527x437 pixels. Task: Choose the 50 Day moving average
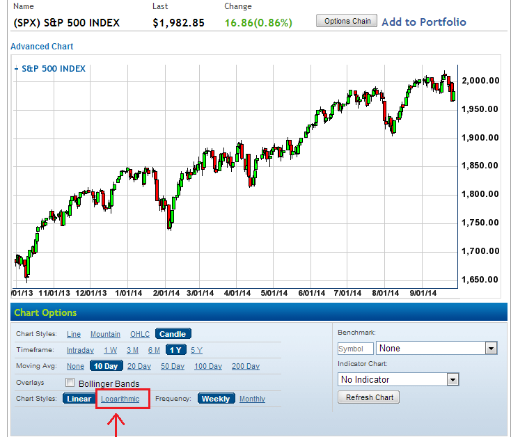(173, 366)
